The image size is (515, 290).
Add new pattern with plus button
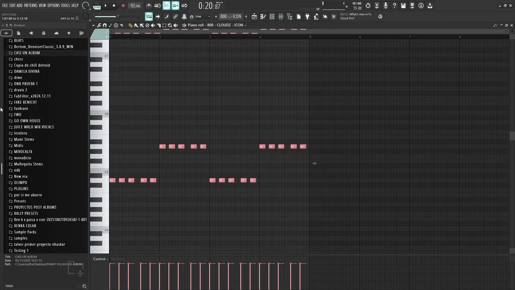coord(246,17)
